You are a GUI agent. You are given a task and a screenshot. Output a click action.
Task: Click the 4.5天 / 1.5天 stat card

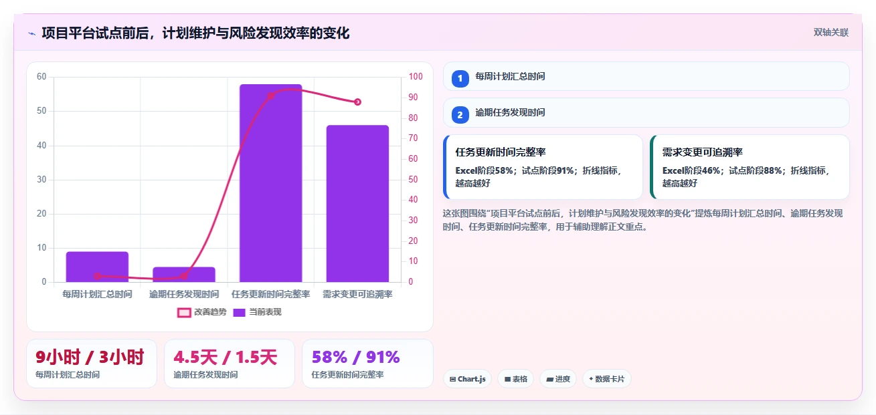tap(230, 364)
